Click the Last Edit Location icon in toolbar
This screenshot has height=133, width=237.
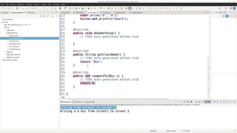tap(160, 8)
